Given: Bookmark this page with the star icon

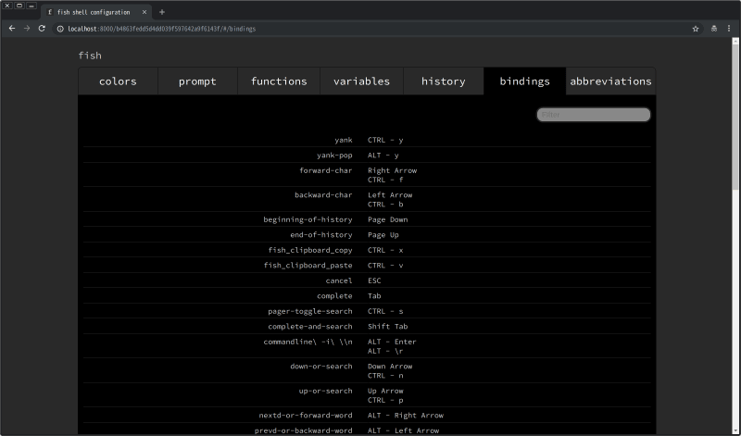Looking at the screenshot, I should pos(696,29).
